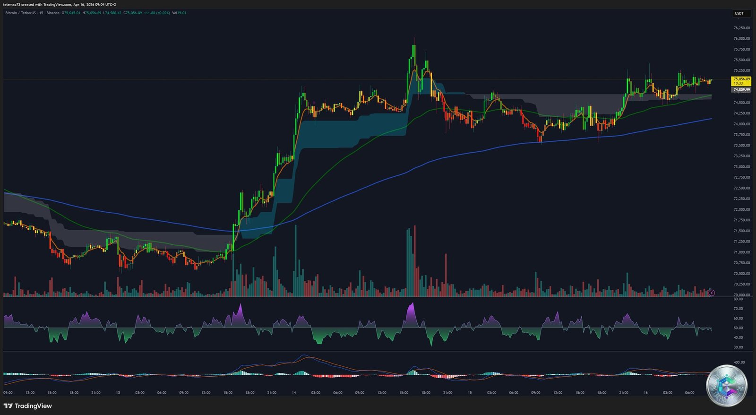The width and height of the screenshot is (756, 415).
Task: Click the low value L74,980.42
Action: 112,13
